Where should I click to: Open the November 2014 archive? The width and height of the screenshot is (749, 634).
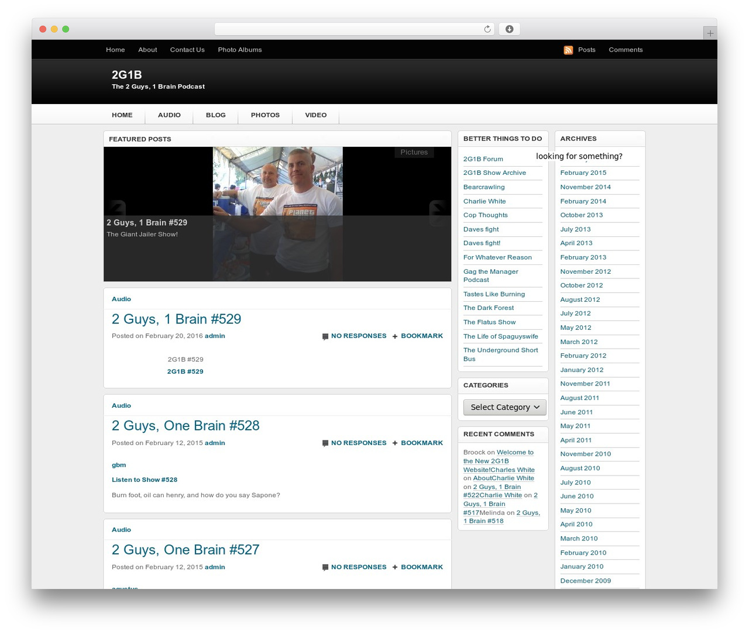586,187
